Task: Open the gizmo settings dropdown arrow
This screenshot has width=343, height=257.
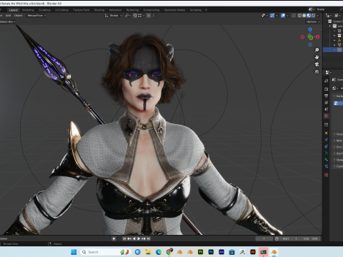Action: click(277, 16)
